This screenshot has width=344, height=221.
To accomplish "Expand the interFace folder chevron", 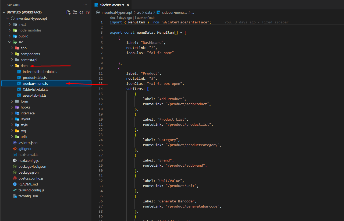I will pyautogui.click(x=12, y=113).
